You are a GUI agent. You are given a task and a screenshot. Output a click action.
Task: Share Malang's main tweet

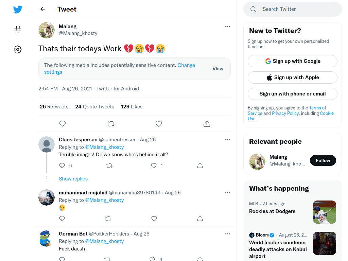click(207, 124)
